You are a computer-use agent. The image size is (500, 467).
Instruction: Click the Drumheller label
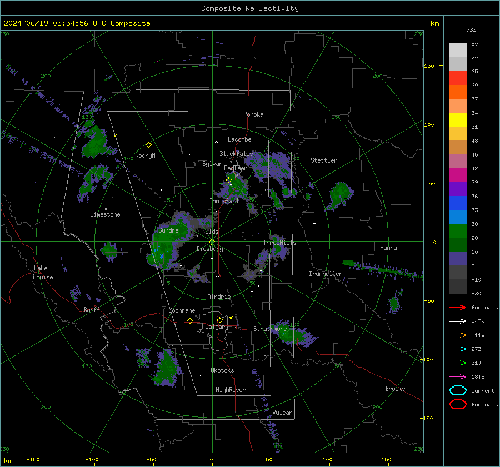pos(326,274)
